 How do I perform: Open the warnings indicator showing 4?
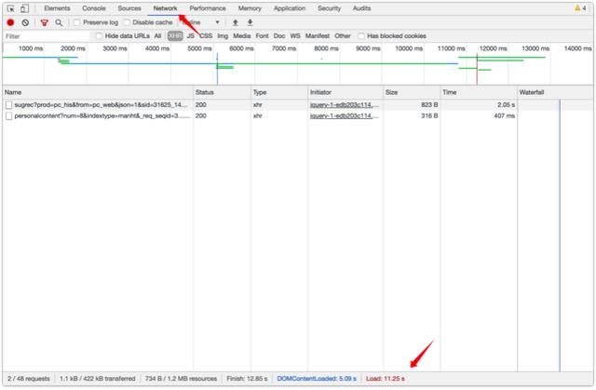[x=580, y=8]
